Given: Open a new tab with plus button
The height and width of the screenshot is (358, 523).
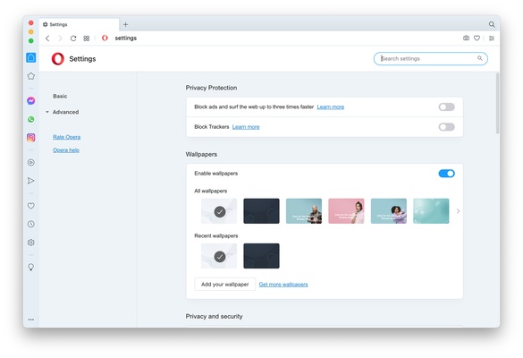Looking at the screenshot, I should tap(126, 24).
